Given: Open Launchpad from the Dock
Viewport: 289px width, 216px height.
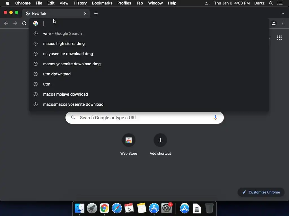Looking at the screenshot, I should [92, 208].
